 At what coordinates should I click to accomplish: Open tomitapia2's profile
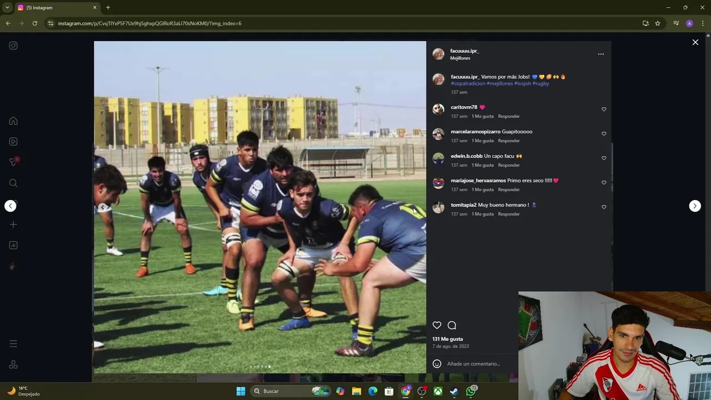point(464,205)
